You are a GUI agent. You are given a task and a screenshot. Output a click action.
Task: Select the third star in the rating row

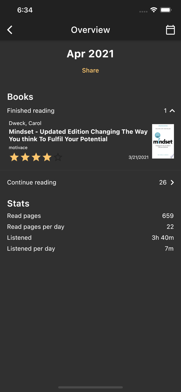click(36, 157)
